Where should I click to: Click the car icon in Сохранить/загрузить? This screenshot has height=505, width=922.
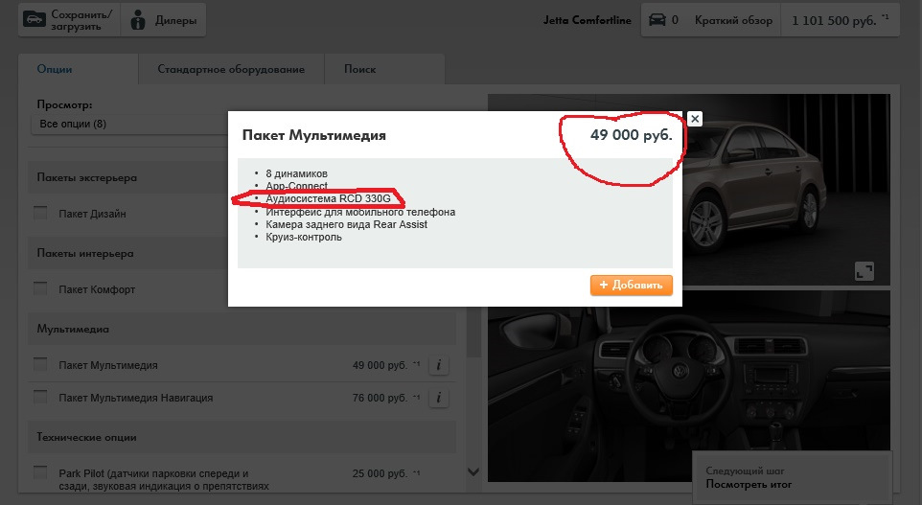tap(35, 19)
